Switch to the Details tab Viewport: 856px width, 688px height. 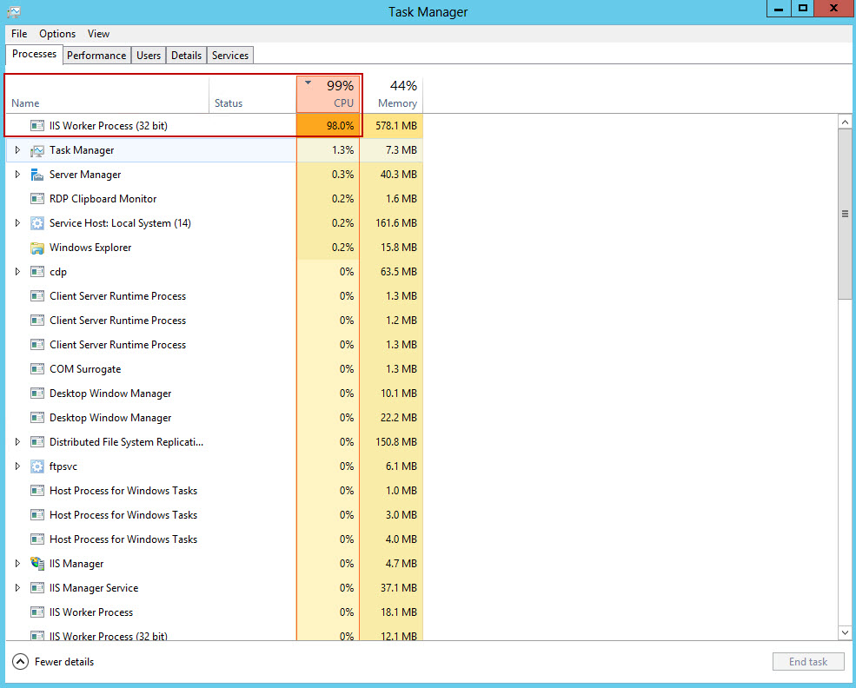186,54
